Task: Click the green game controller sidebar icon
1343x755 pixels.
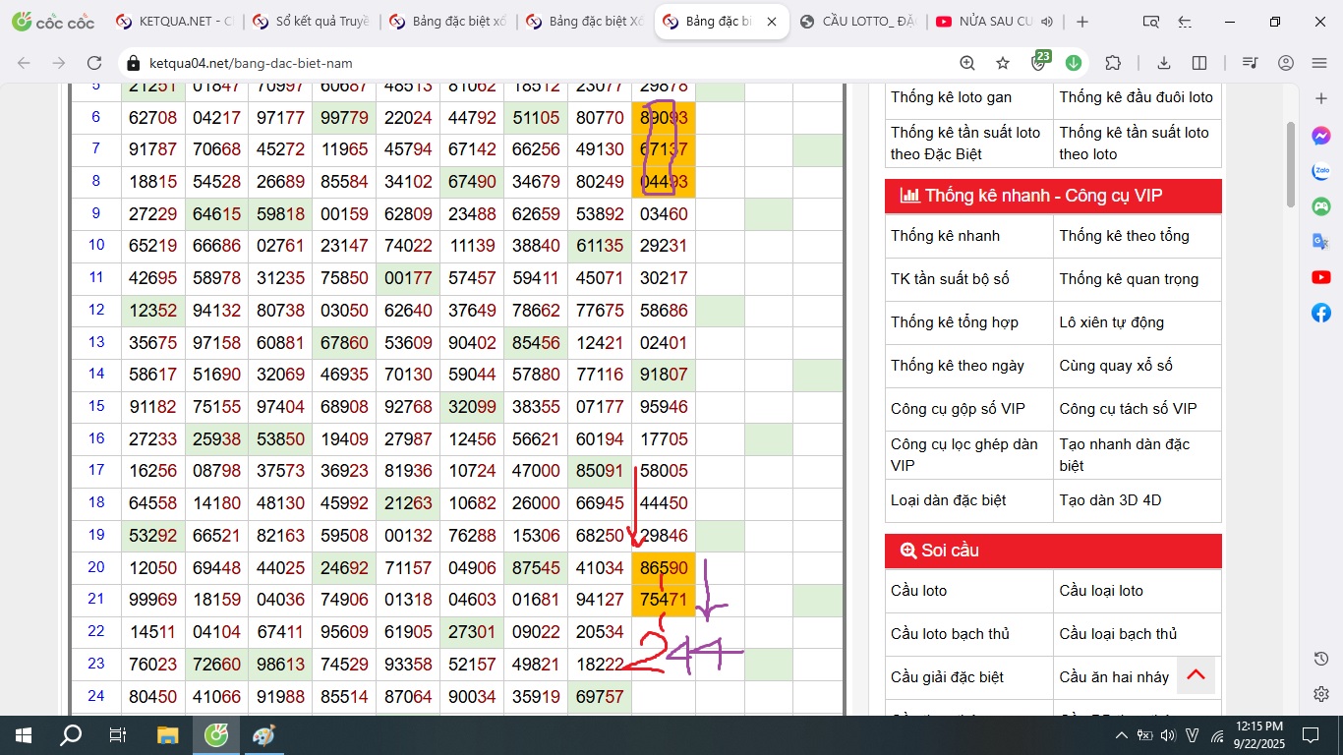Action: tap(1321, 206)
